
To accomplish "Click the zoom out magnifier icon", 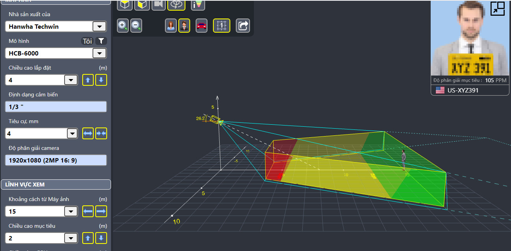I will 136,26.
